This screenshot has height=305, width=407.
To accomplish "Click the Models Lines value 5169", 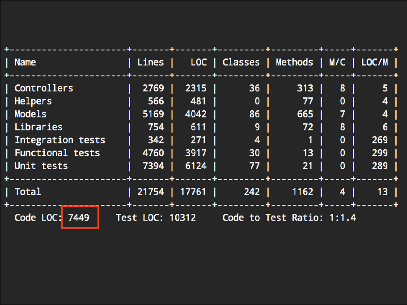I will click(x=153, y=114).
